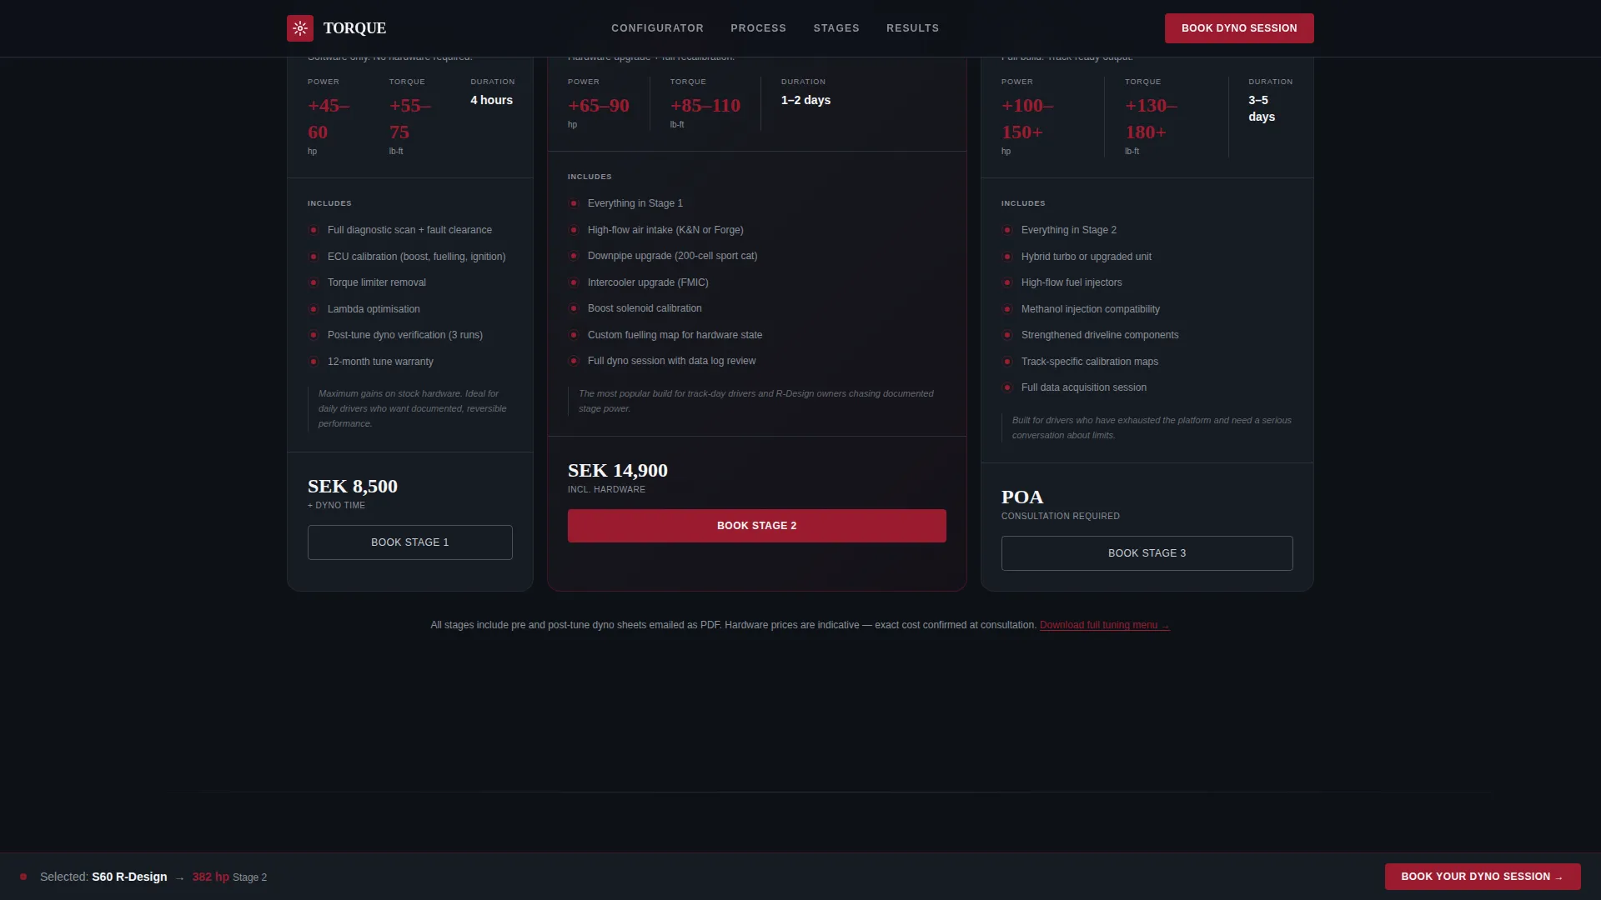Click the +45–60 hp power figure
This screenshot has width=1601, height=900.
pyautogui.click(x=329, y=119)
